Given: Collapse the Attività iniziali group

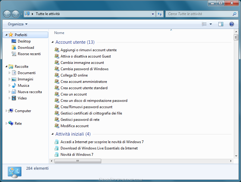Looking at the screenshot, I should 52,134.
